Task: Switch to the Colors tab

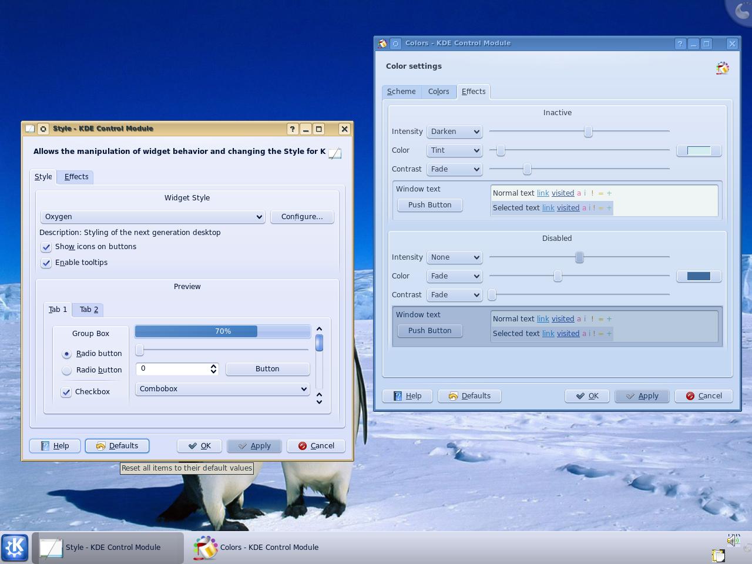Action: tap(439, 92)
